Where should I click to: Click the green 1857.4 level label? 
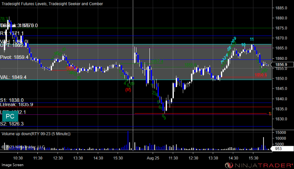(157, 61)
